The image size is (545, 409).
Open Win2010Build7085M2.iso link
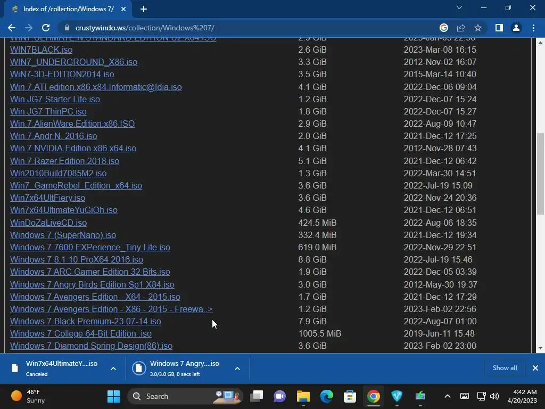pyautogui.click(x=59, y=173)
